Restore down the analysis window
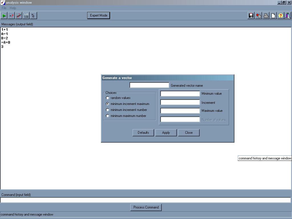The width and height of the screenshot is (292, 219). 284,2
